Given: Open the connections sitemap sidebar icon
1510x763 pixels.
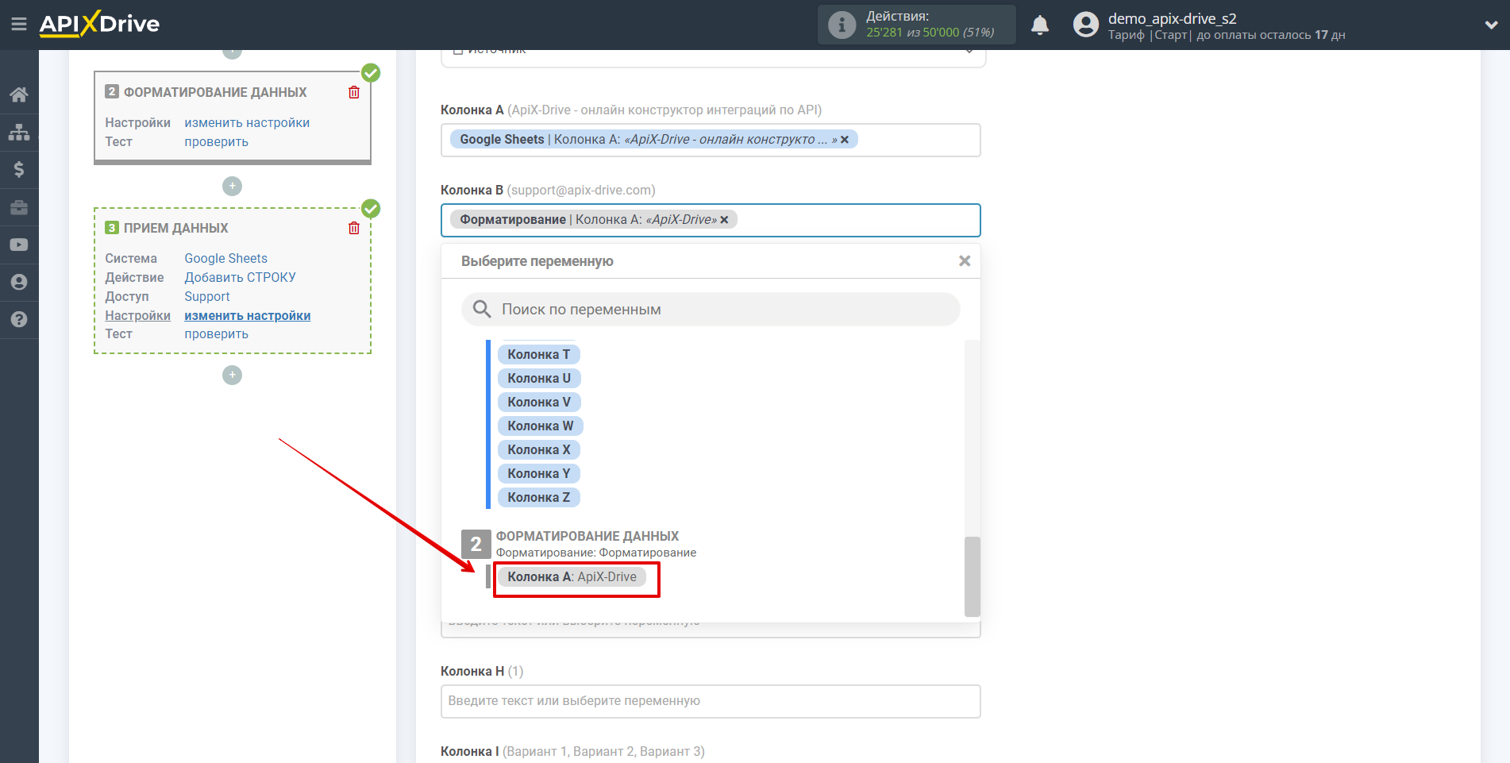Looking at the screenshot, I should click(x=19, y=133).
